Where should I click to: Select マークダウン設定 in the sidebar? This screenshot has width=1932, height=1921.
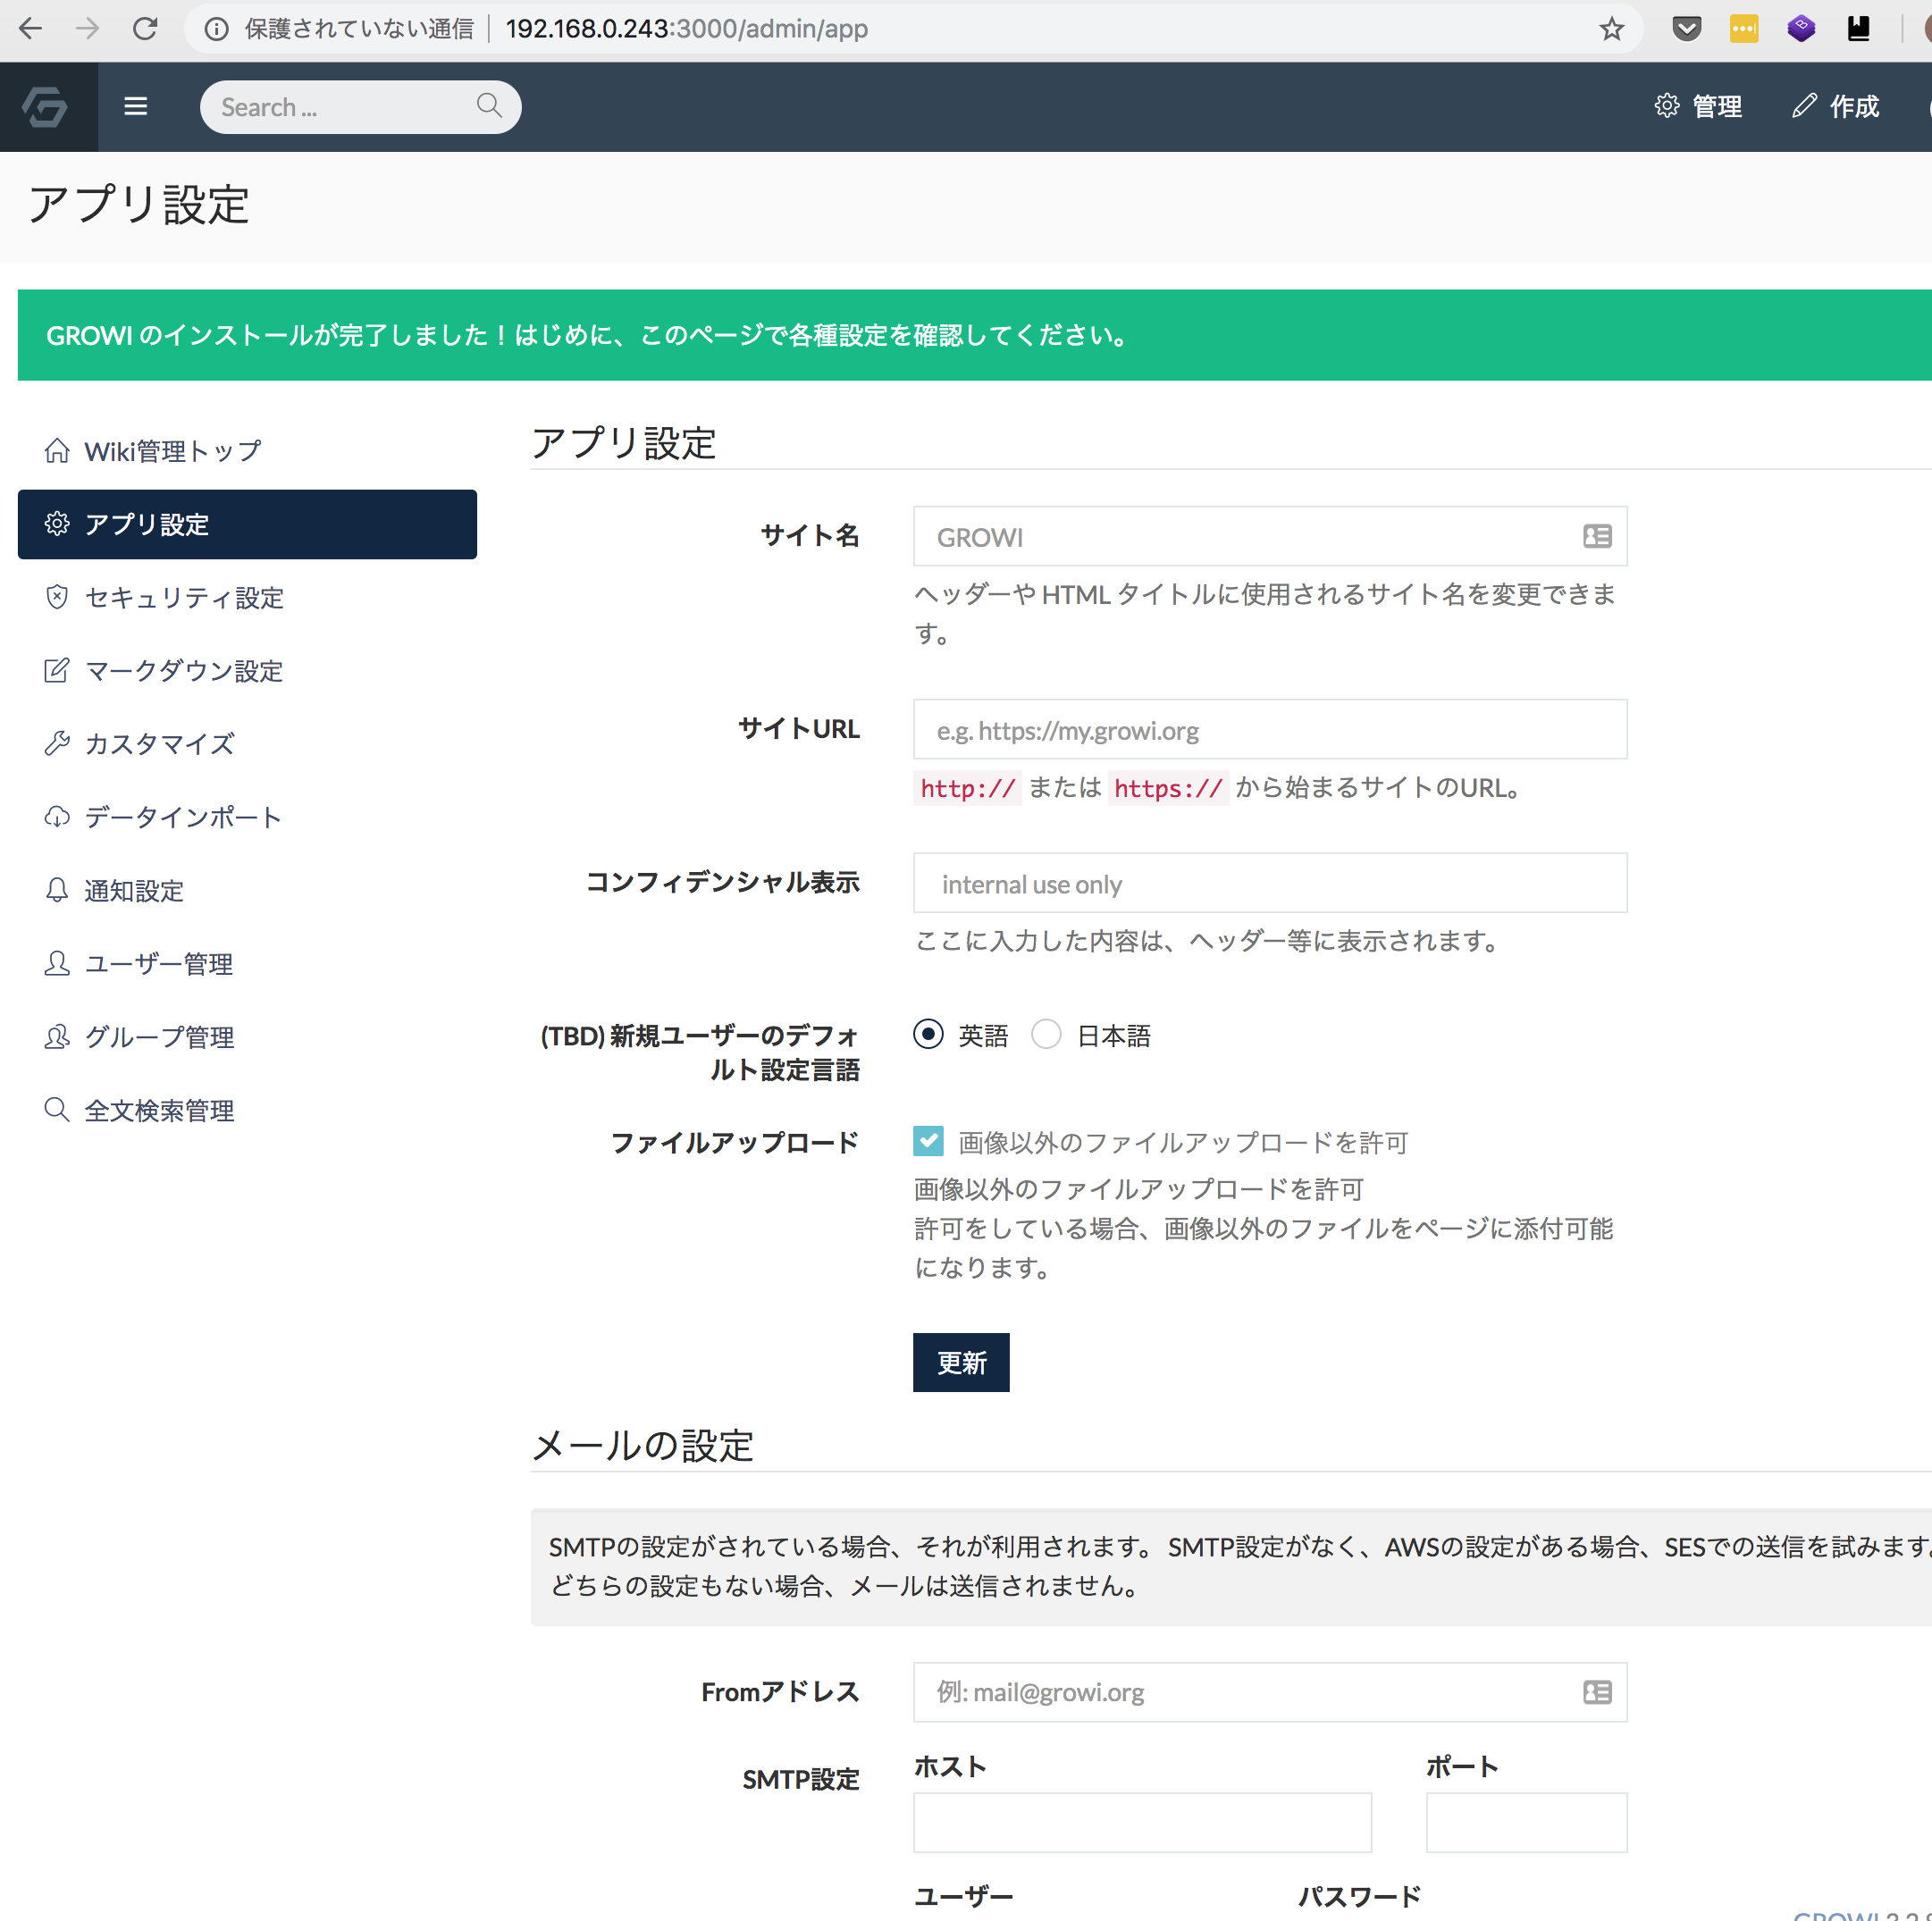(x=183, y=671)
